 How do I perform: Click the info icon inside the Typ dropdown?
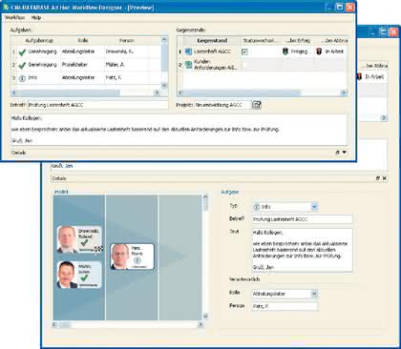(x=257, y=207)
